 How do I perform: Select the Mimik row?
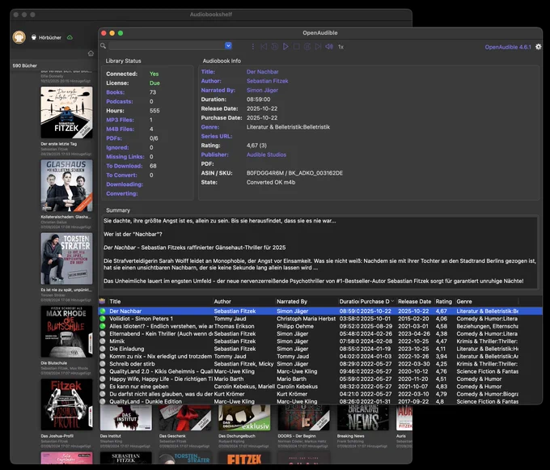tap(320, 341)
